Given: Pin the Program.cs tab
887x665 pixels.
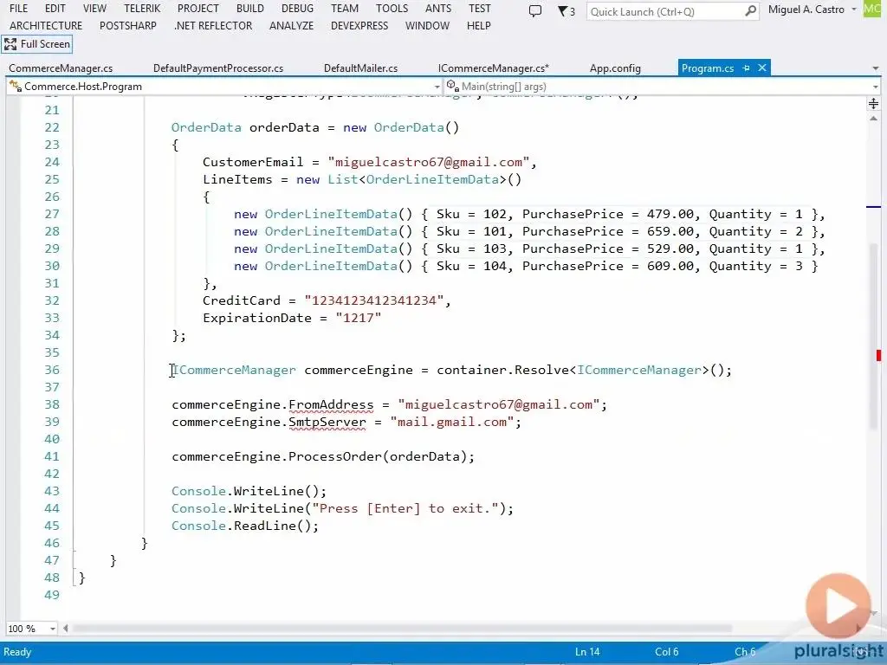Looking at the screenshot, I should [746, 68].
